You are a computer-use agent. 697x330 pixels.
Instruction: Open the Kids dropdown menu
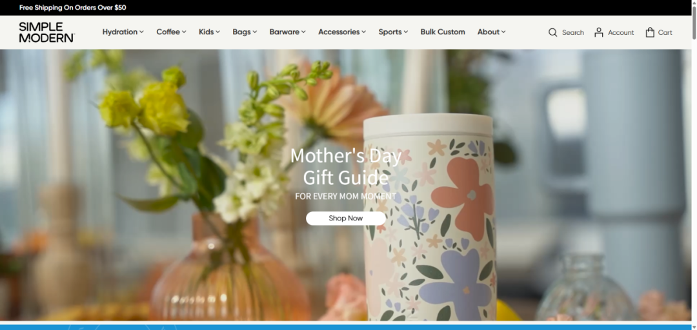point(209,32)
